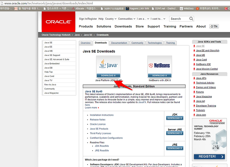Click the red arrow icon beside Java APIs
This screenshot has height=167, width=230.
point(194,78)
